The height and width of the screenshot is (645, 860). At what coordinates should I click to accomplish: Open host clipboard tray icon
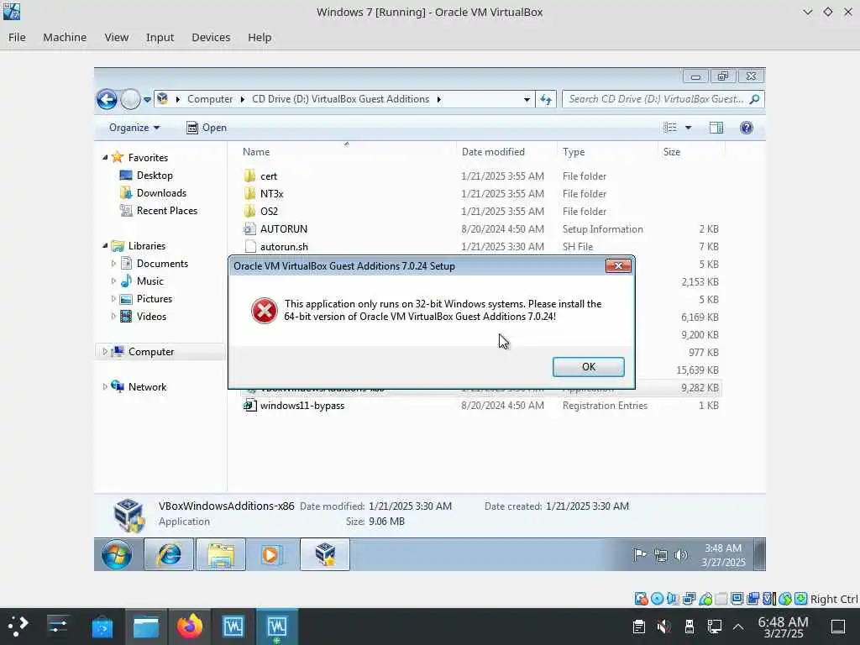(x=638, y=626)
